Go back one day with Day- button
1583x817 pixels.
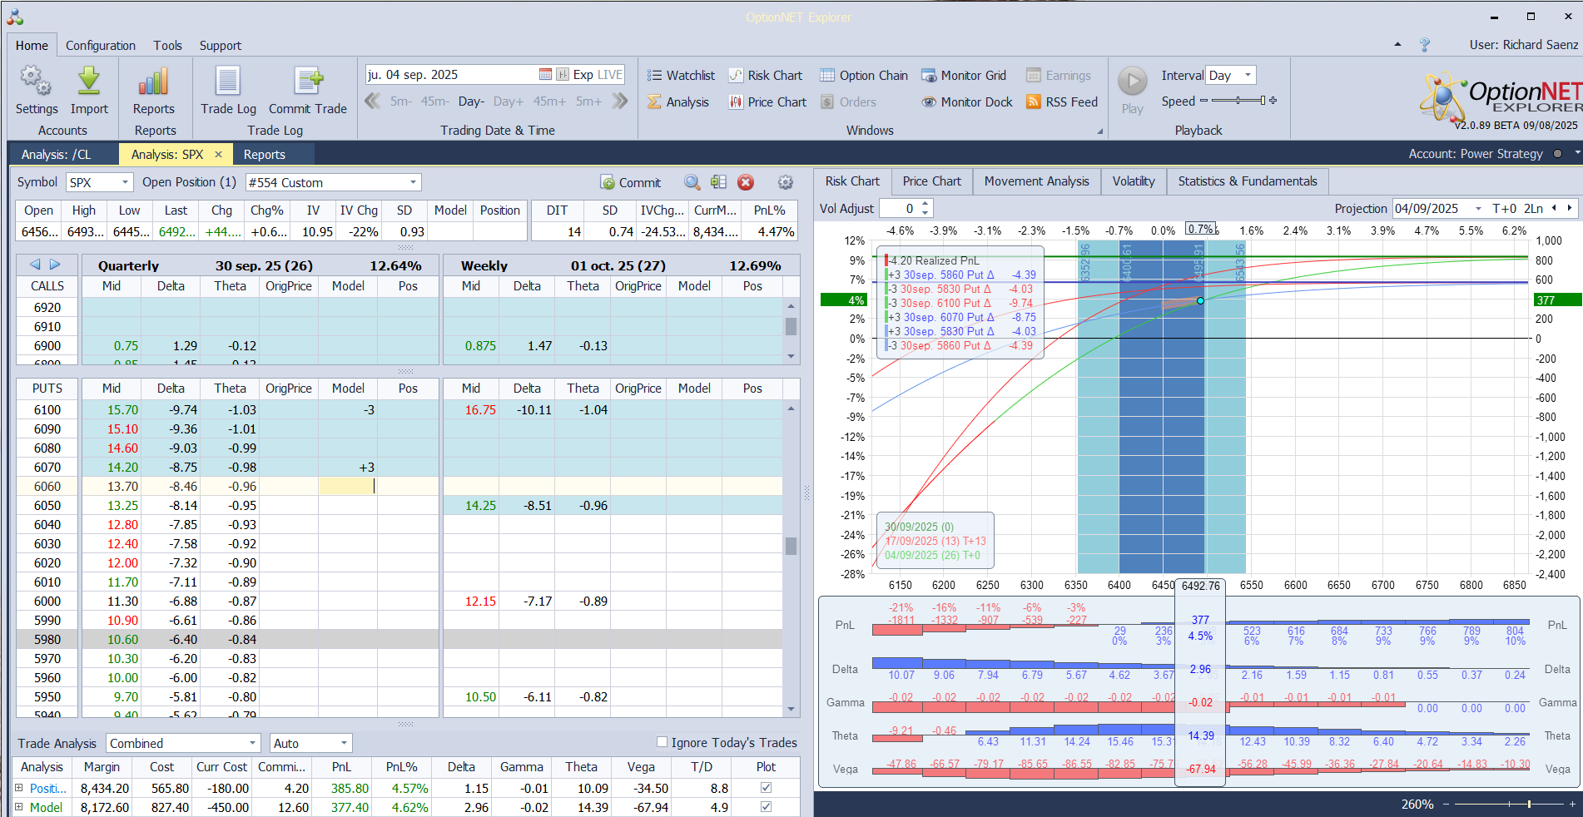[471, 102]
